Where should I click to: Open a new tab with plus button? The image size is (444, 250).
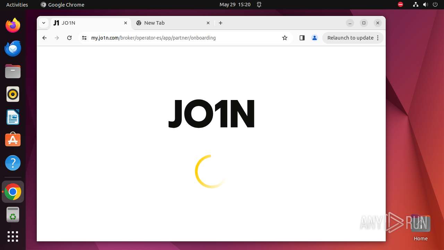(x=221, y=23)
